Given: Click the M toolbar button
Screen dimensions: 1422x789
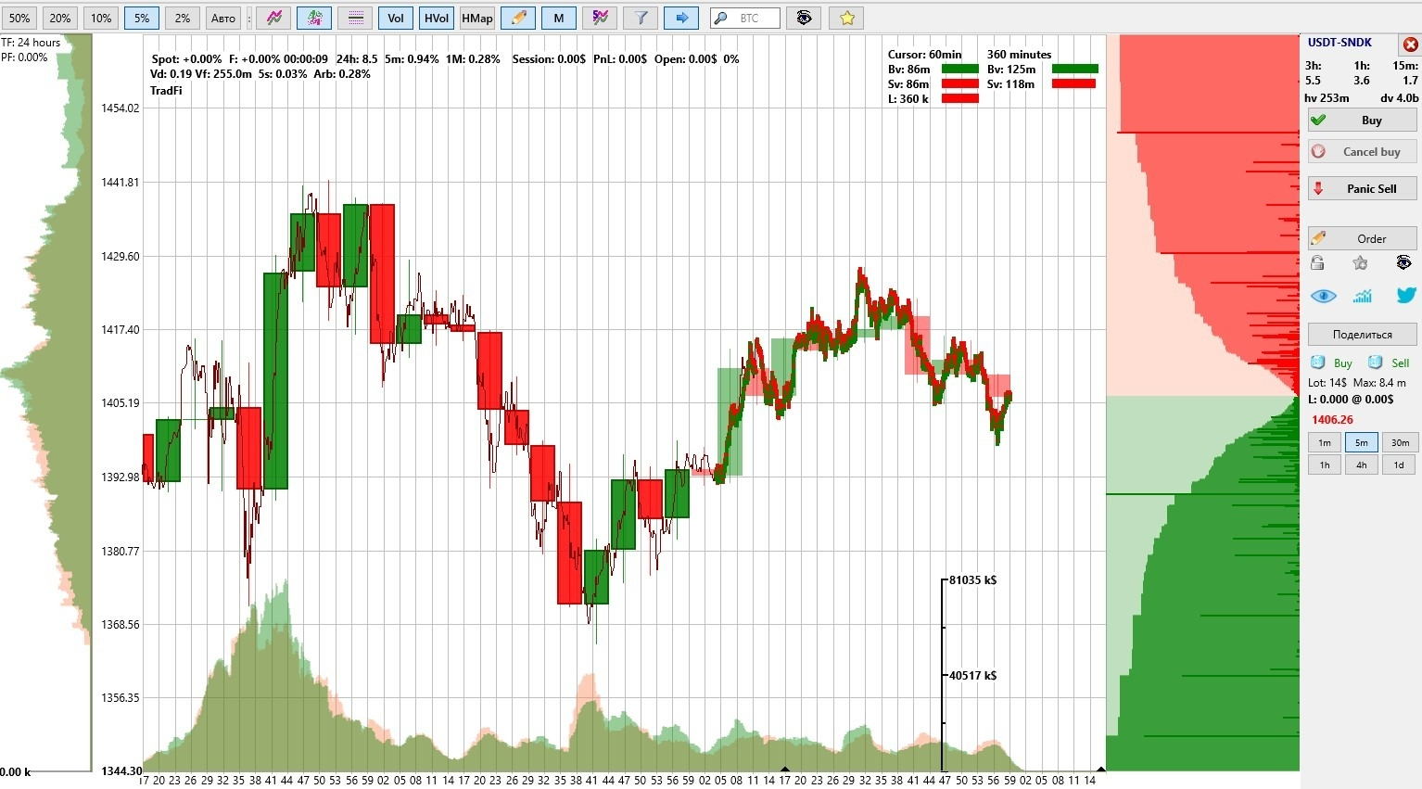Looking at the screenshot, I should [x=559, y=18].
